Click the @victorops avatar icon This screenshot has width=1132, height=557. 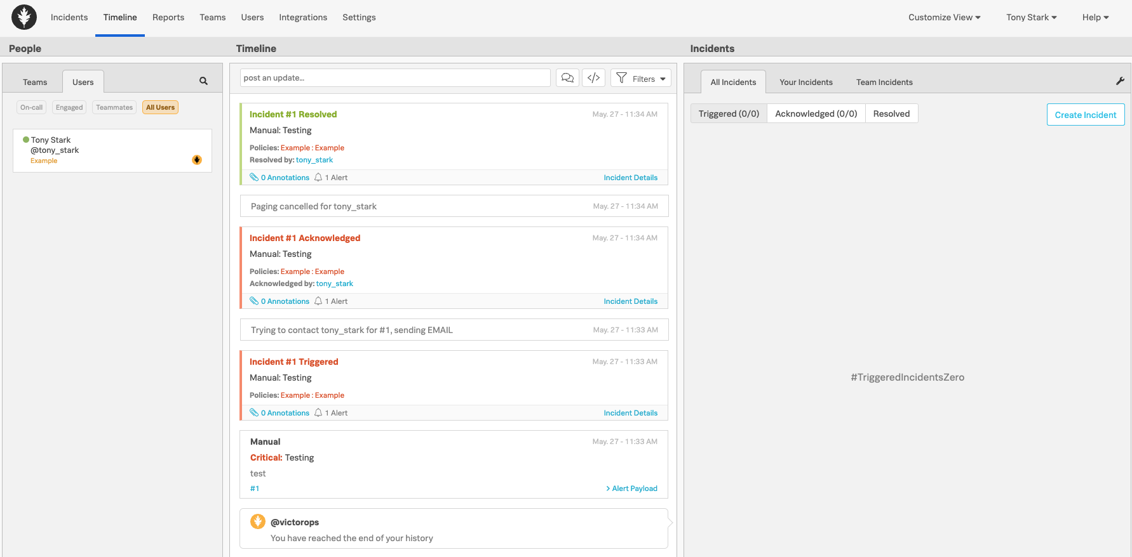[258, 521]
